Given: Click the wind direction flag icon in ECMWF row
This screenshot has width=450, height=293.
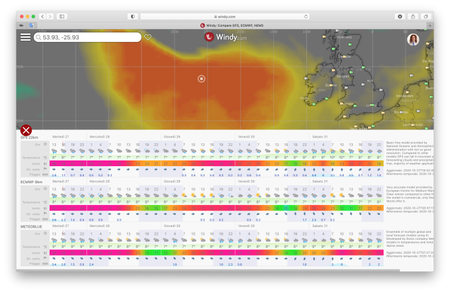Looking at the screenshot, I should click(x=45, y=214).
